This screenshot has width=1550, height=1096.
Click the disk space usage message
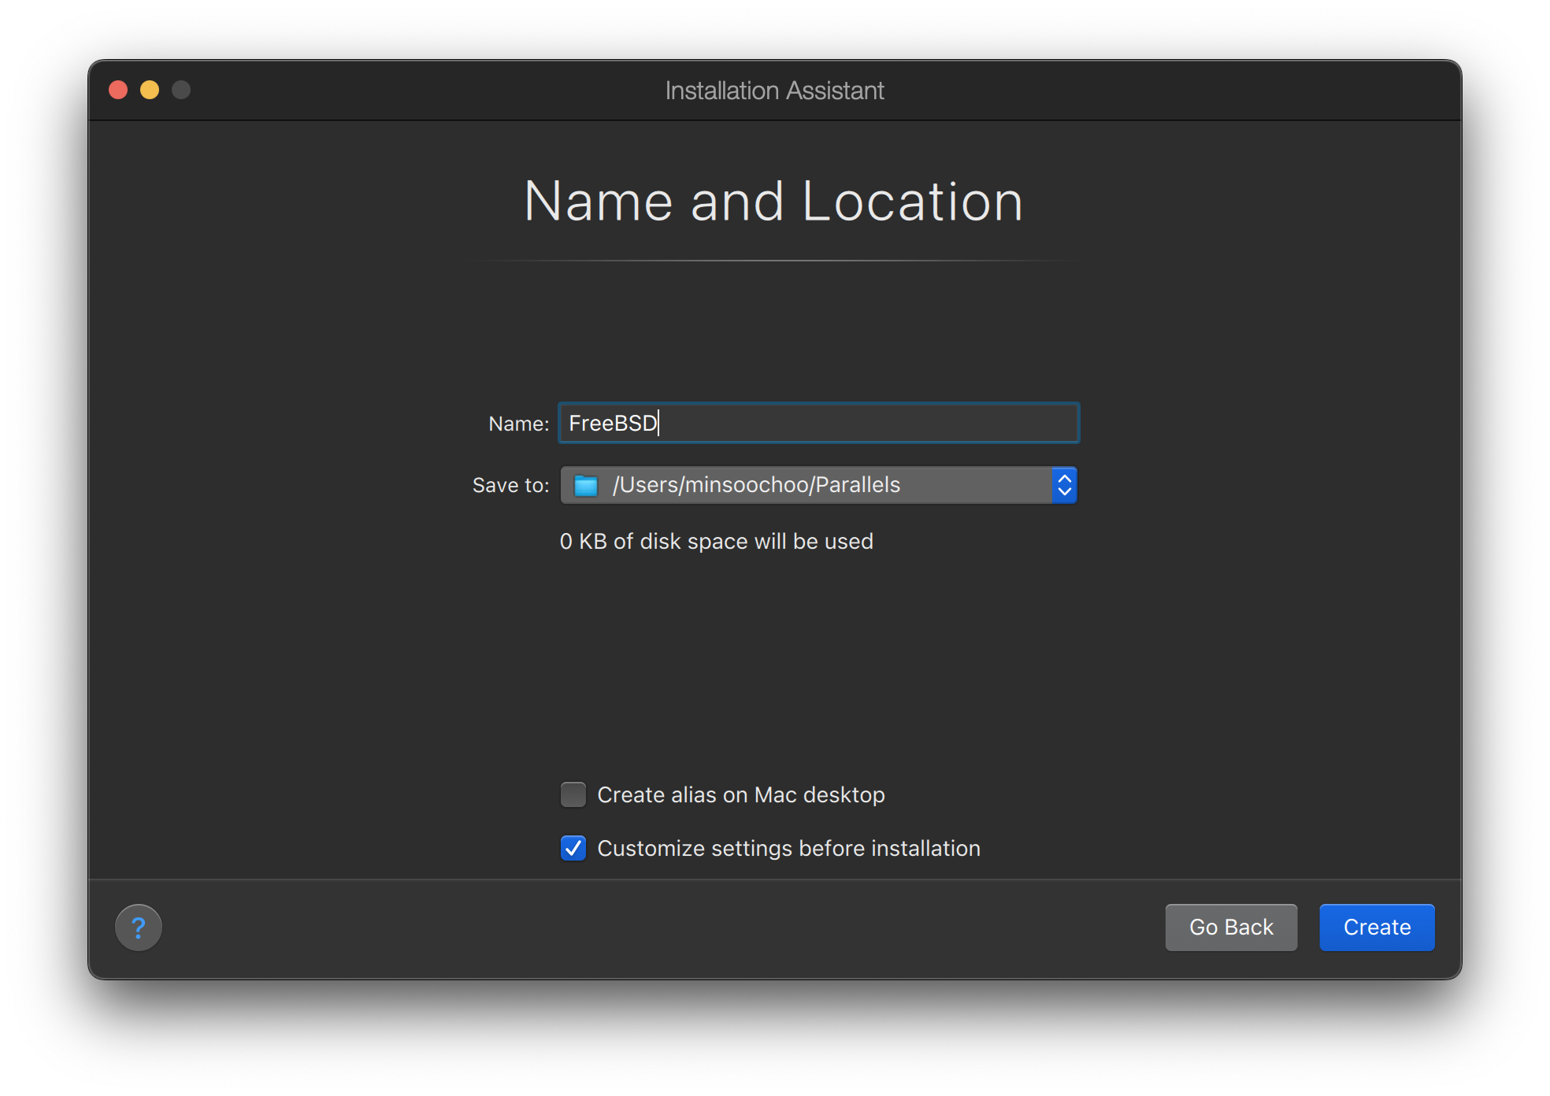716,541
